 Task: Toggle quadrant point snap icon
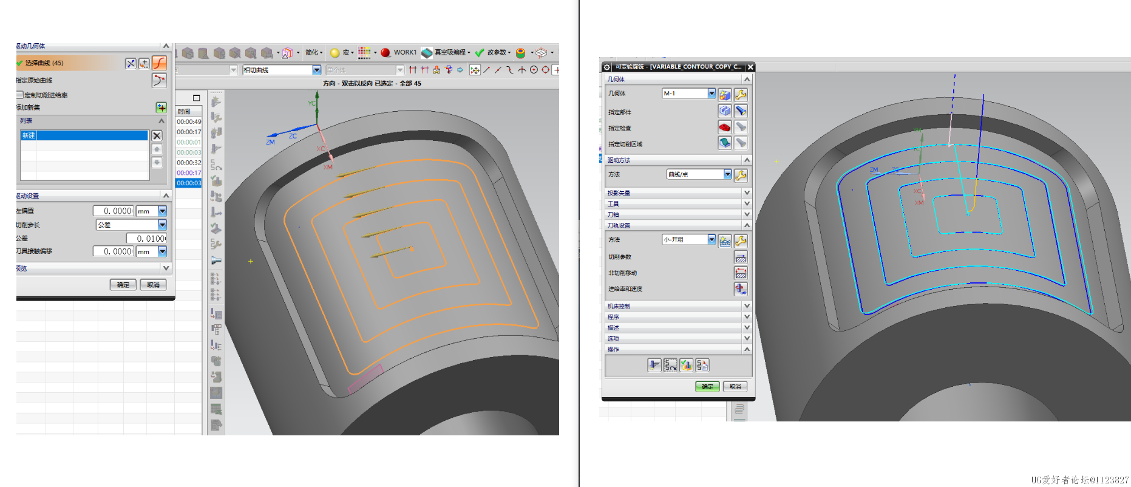click(546, 70)
